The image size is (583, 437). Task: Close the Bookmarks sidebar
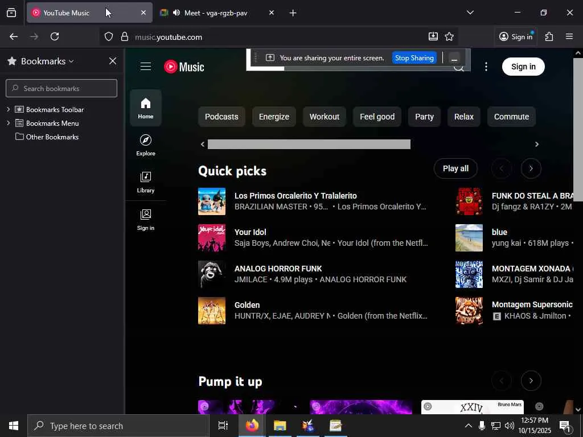point(113,61)
